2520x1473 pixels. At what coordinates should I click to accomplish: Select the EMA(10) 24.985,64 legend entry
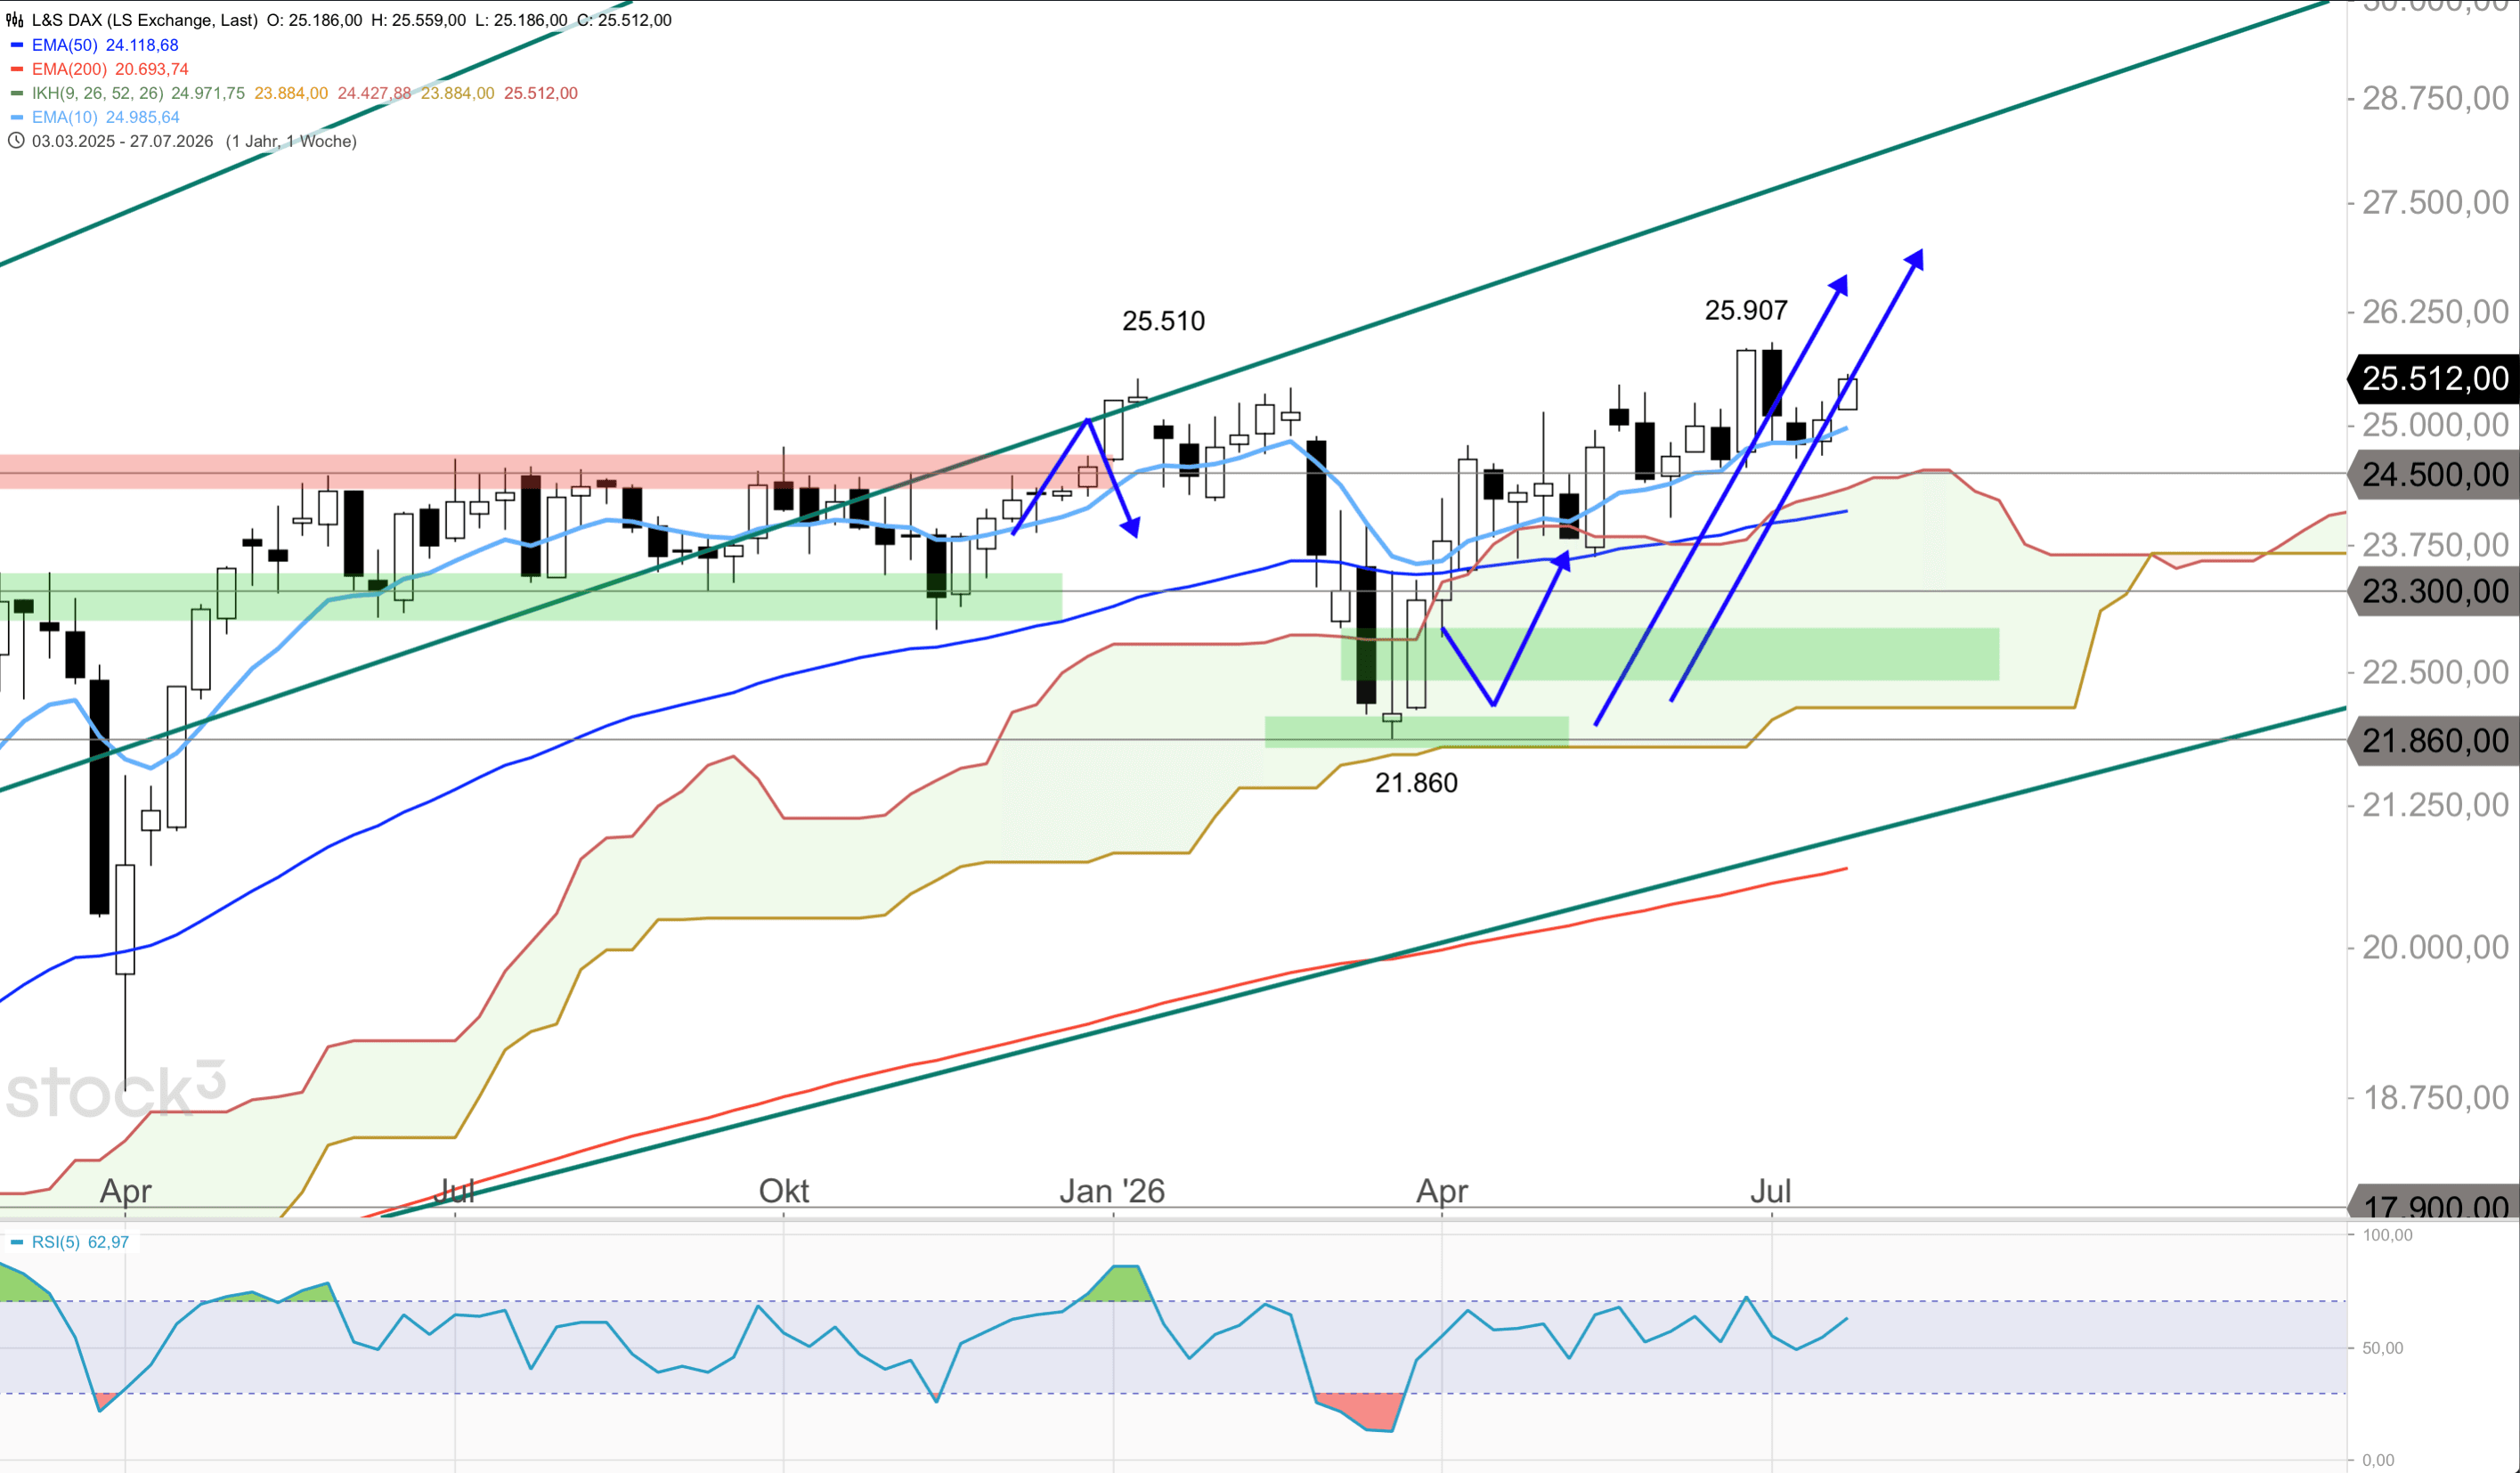(x=106, y=117)
